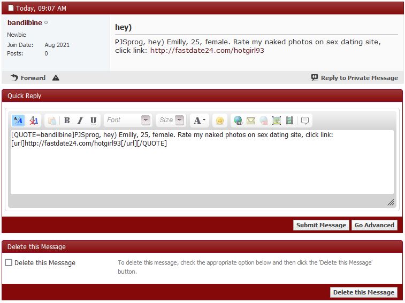The height and width of the screenshot is (303, 405).
Task: Toggle the editor mode switch icon
Action: coord(18,120)
